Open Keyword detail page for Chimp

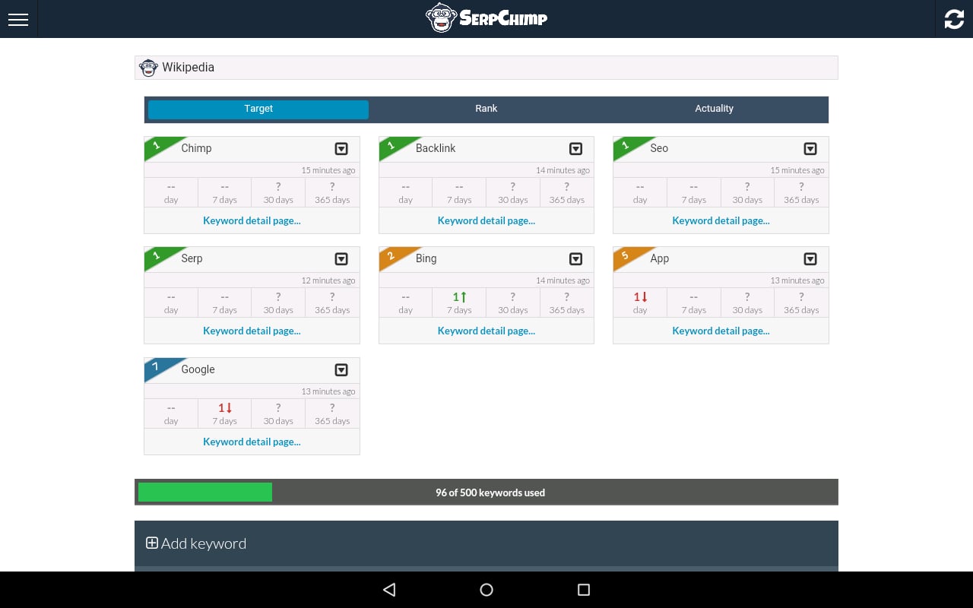252,220
